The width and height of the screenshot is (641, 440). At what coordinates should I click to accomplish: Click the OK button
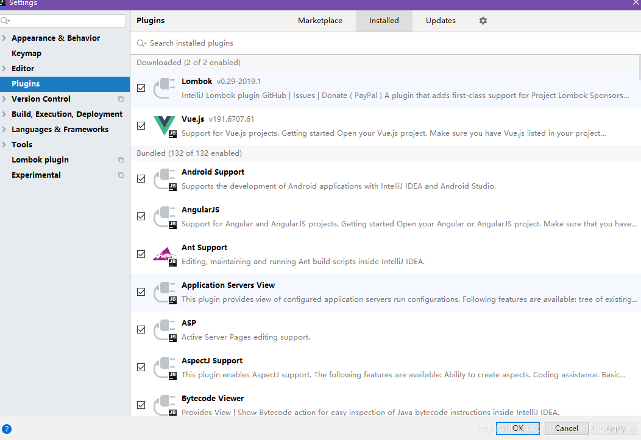point(517,428)
